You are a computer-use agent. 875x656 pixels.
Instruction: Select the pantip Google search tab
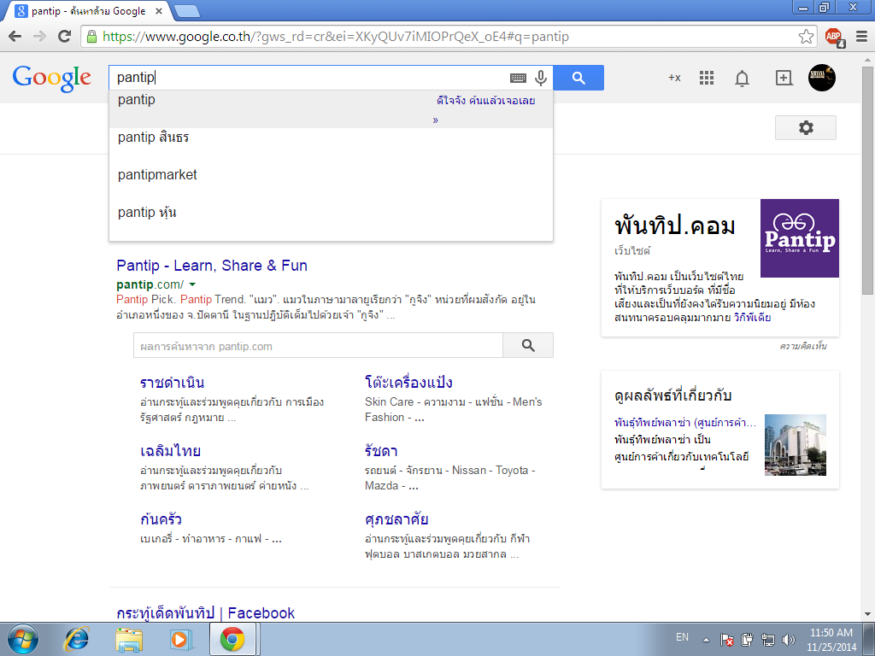point(88,11)
